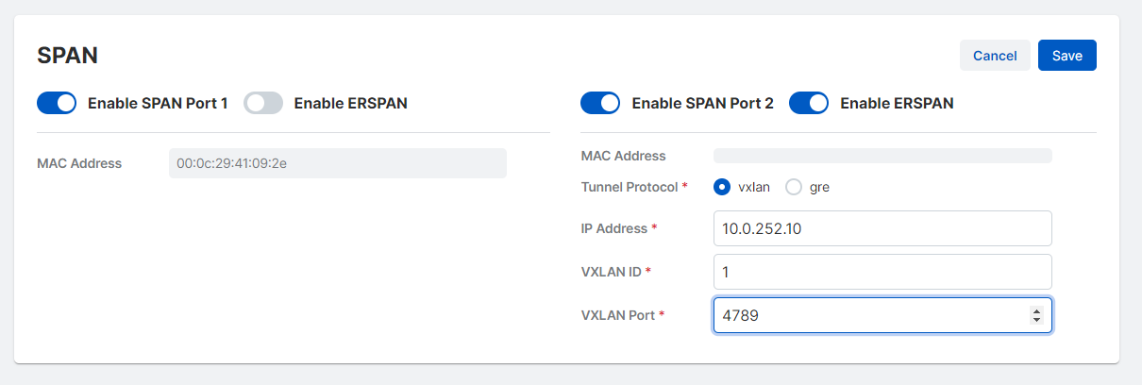The image size is (1142, 385).
Task: Click the VXLAN Port label text
Action: (618, 315)
